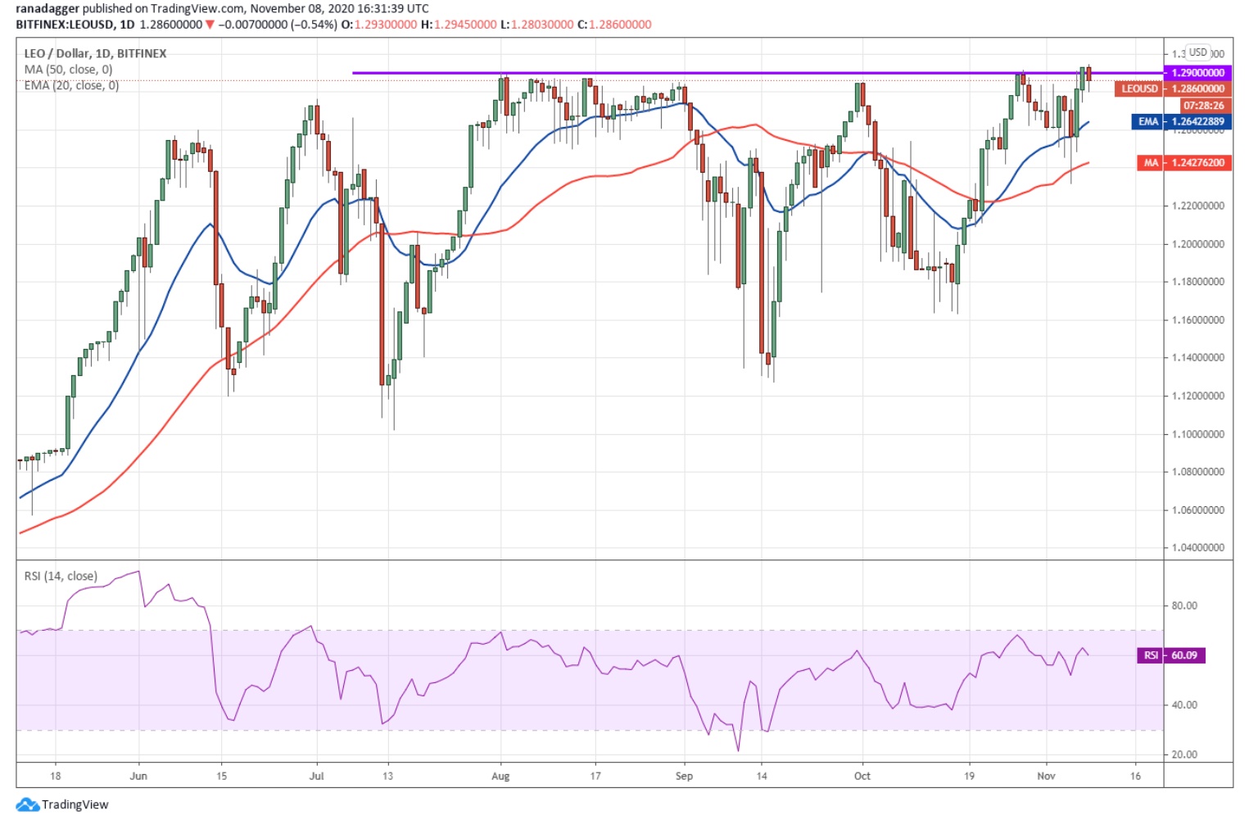Screen dimensions: 1258x829
Task: Select the RSI (14, close) indicator label
Action: (61, 576)
